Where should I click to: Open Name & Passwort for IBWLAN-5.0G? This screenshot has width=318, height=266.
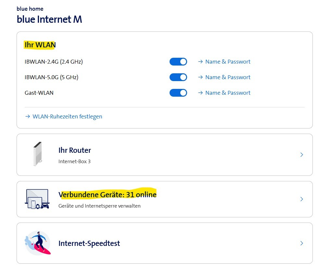(228, 77)
